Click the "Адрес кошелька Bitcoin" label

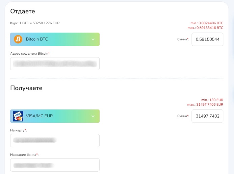[30, 53]
